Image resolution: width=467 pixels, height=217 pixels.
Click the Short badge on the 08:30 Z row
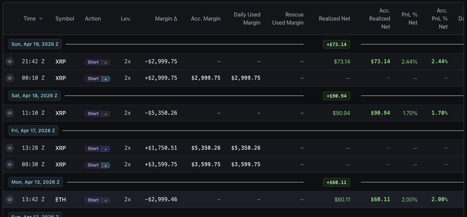coord(93,165)
